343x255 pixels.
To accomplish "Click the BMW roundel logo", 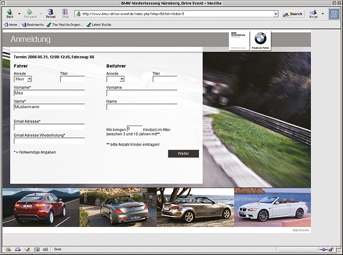I will (x=260, y=39).
